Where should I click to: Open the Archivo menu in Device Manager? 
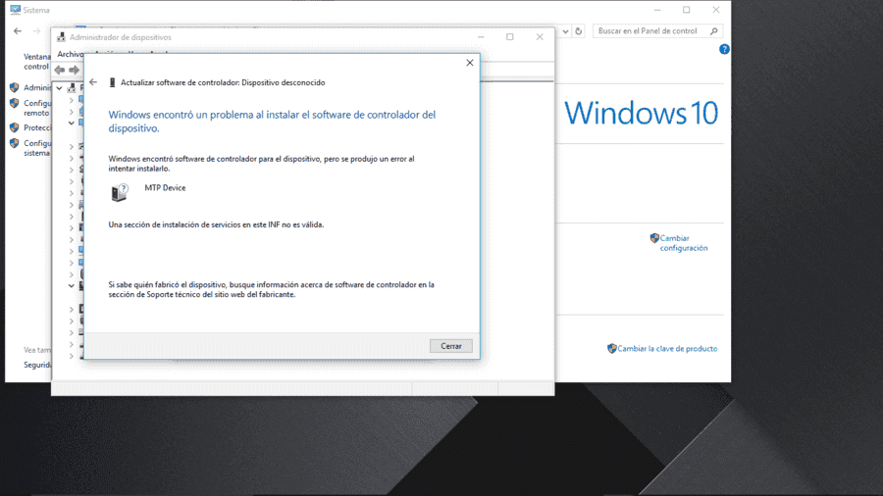[x=71, y=54]
